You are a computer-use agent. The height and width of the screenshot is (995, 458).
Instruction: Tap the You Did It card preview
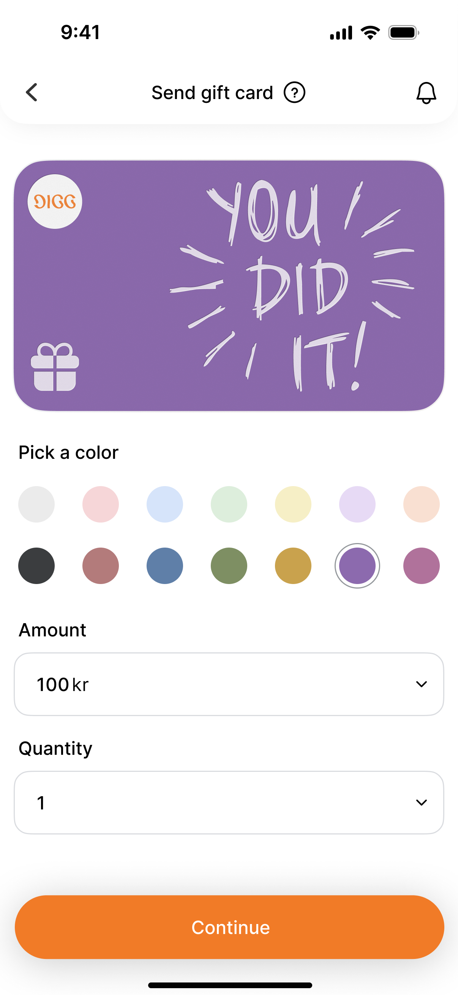pos(229,285)
